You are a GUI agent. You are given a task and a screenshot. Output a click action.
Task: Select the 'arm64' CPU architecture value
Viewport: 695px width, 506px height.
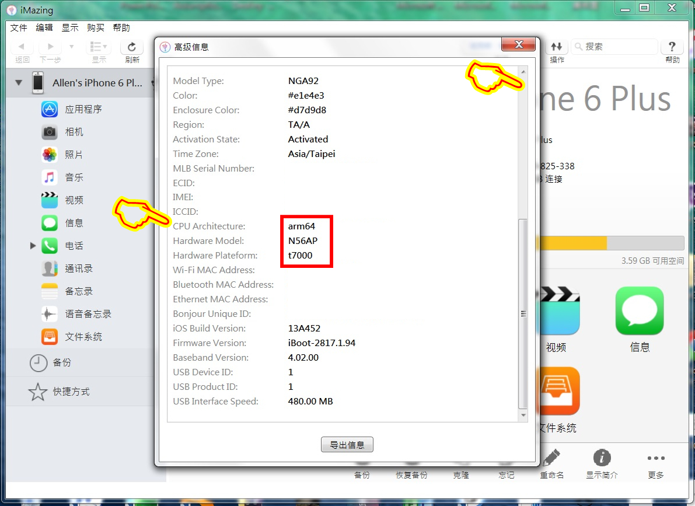click(302, 226)
